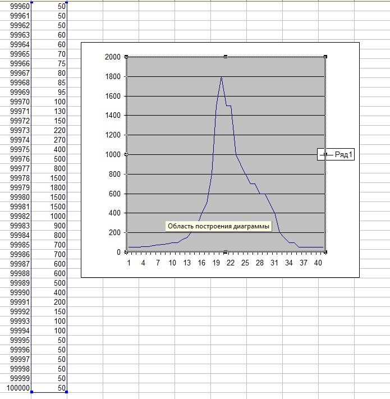
Task: Select cell containing 99994
Action: (16, 331)
